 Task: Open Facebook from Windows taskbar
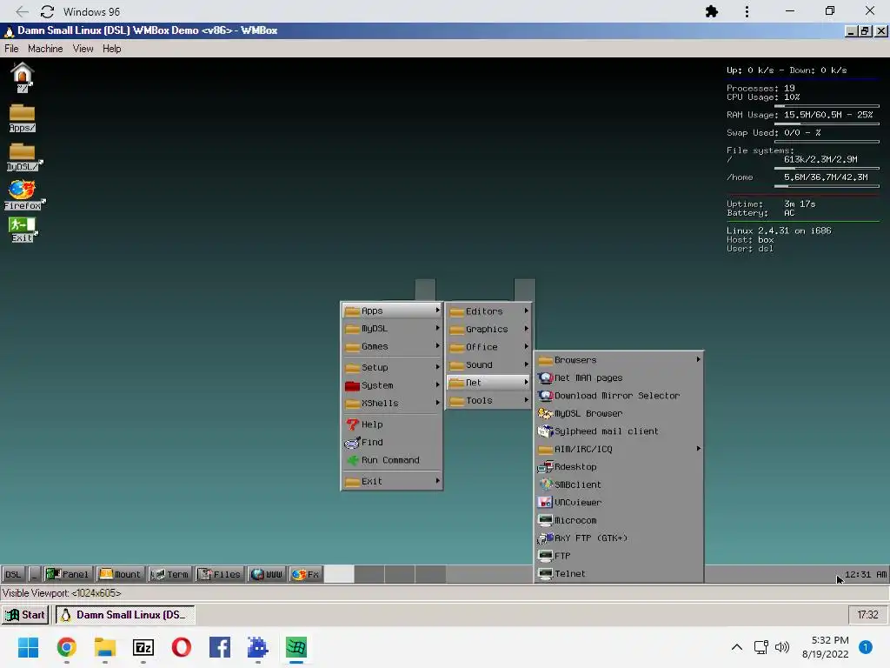tap(220, 647)
